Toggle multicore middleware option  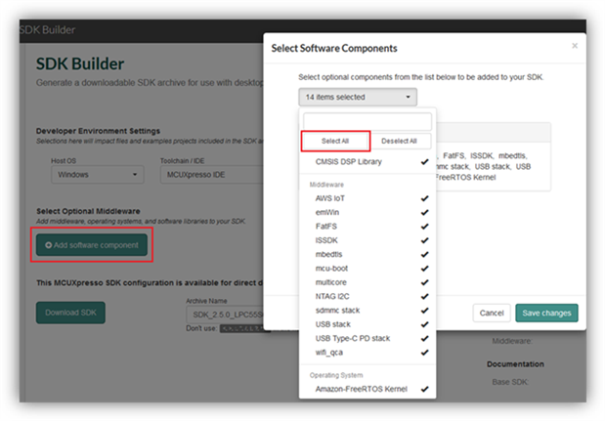point(367,282)
